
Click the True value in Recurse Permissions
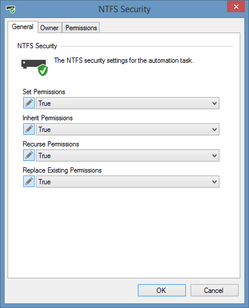[45, 156]
